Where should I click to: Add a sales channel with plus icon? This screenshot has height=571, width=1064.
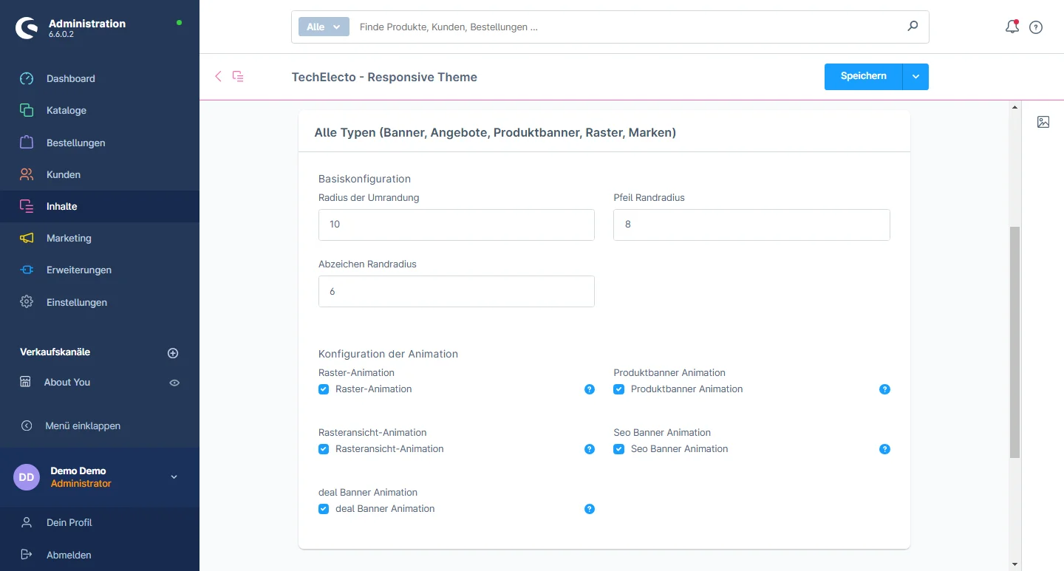(x=173, y=353)
